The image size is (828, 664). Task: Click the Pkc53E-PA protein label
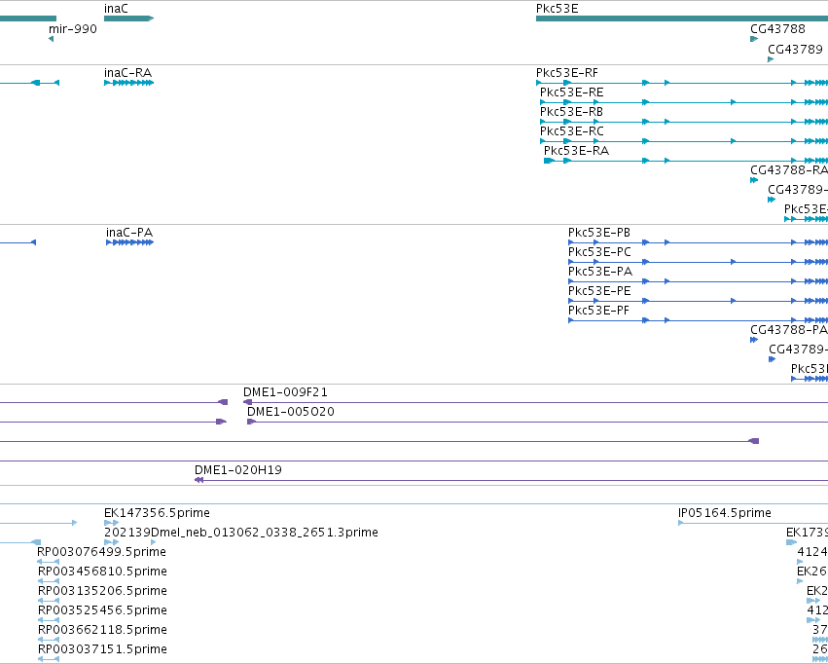click(x=600, y=272)
